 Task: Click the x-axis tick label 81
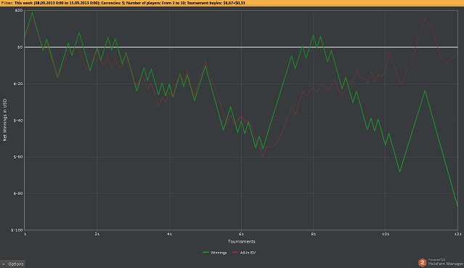pos(314,234)
